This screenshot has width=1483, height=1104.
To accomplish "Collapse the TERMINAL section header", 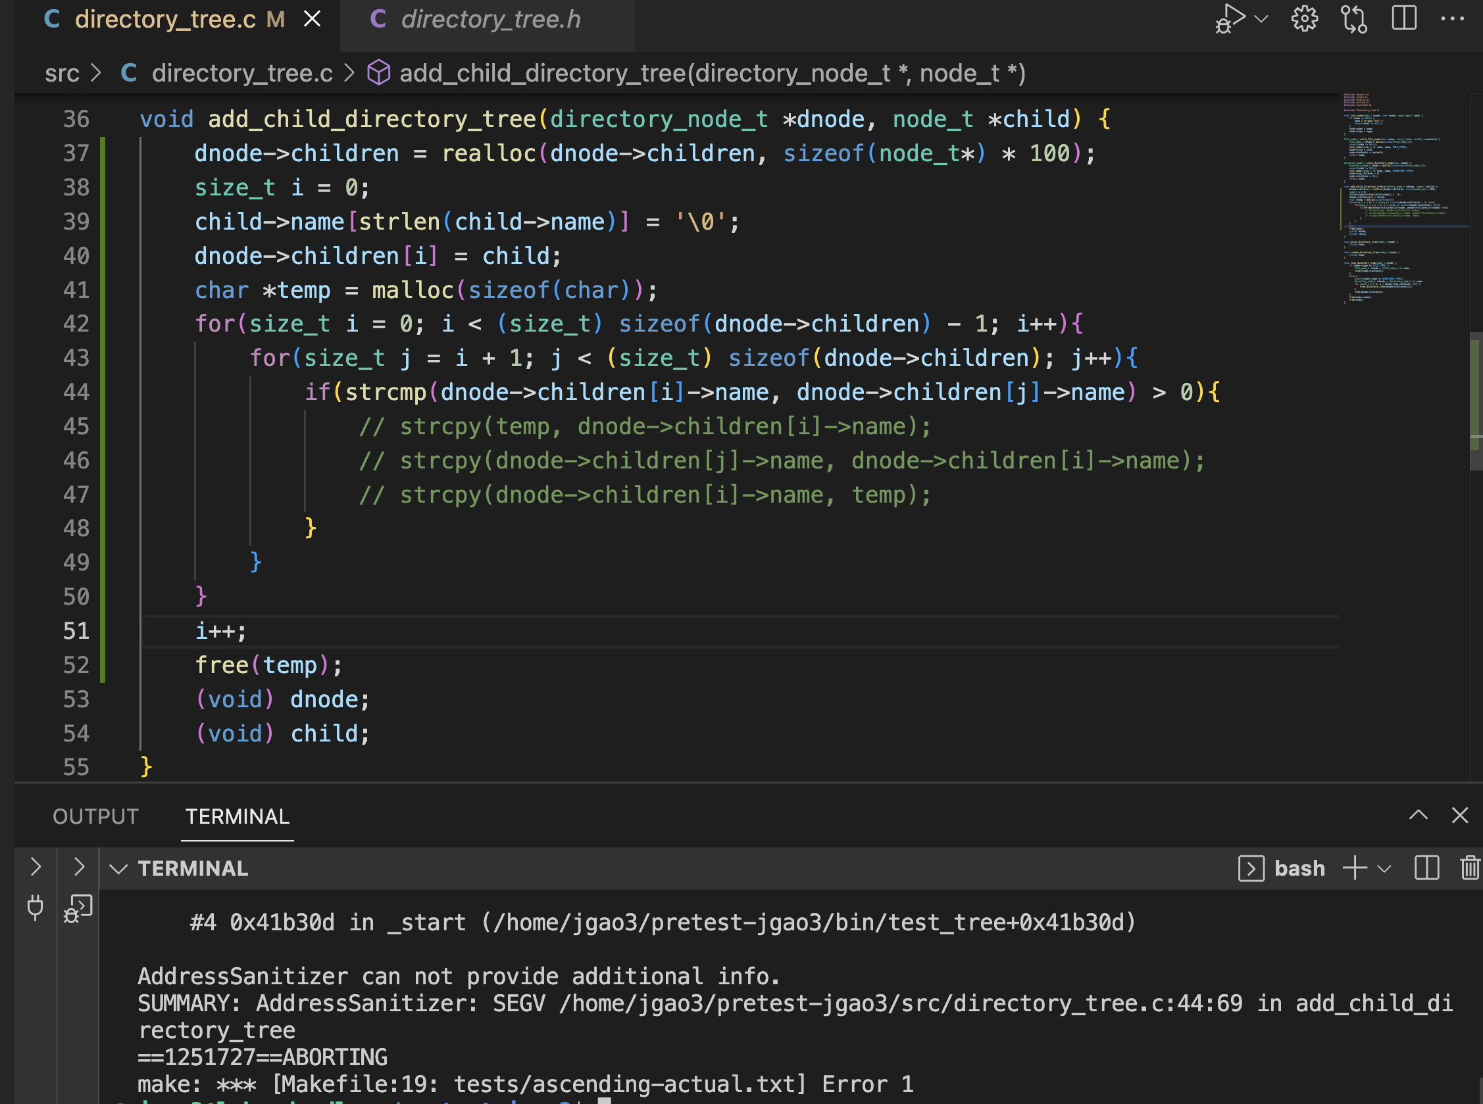I will tap(118, 868).
